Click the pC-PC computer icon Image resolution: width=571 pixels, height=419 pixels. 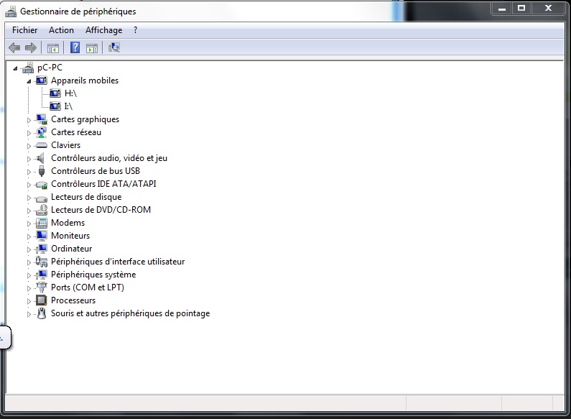point(28,68)
